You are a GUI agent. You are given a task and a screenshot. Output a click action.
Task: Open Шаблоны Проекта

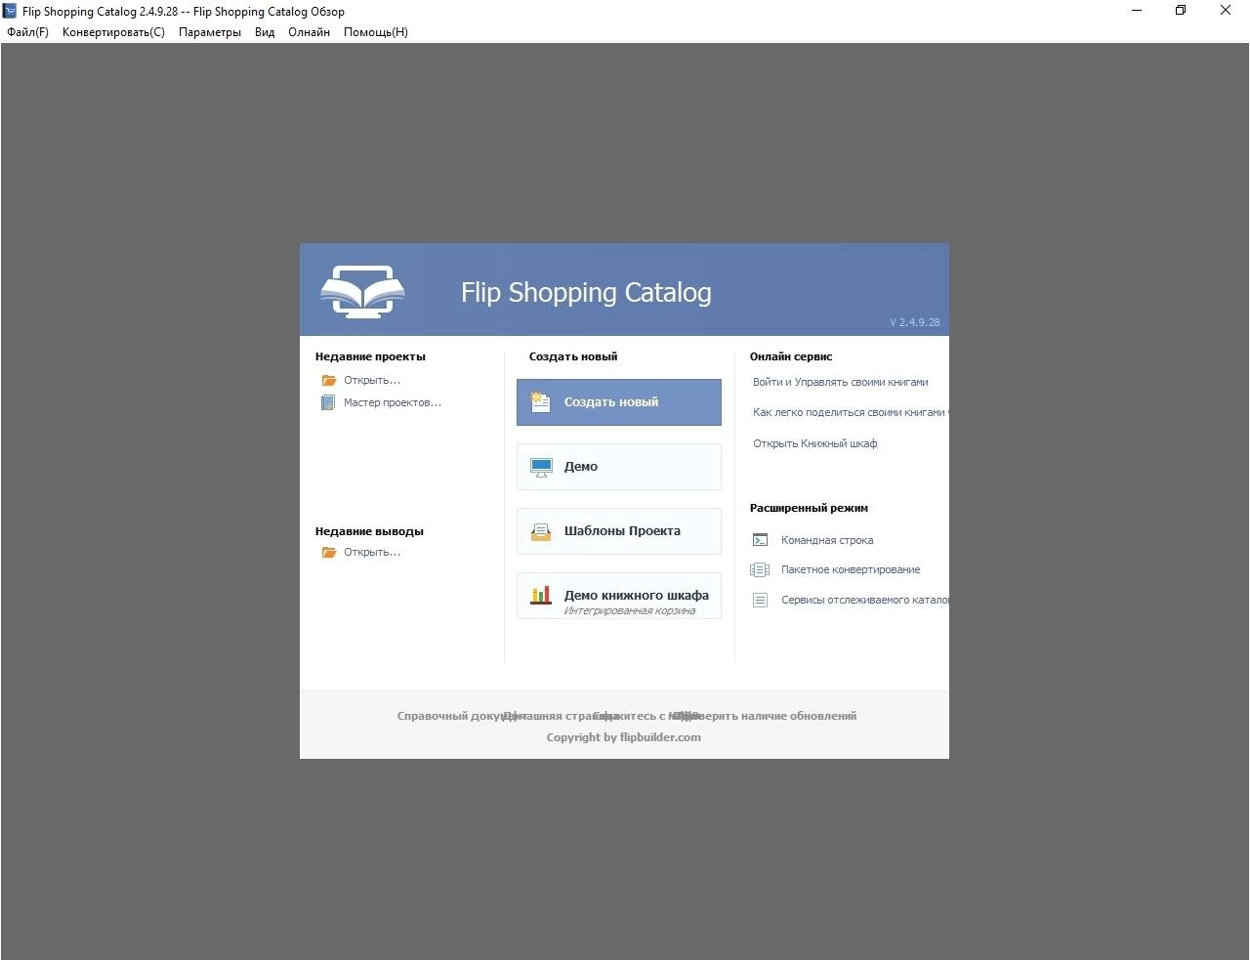coord(619,531)
